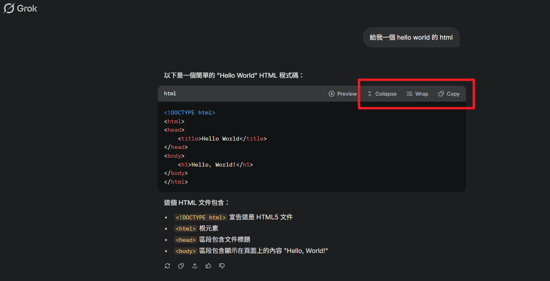Click the inline <!DOCTYPE html> snippet in the list
Screen dimensions: 550x281
[200, 217]
